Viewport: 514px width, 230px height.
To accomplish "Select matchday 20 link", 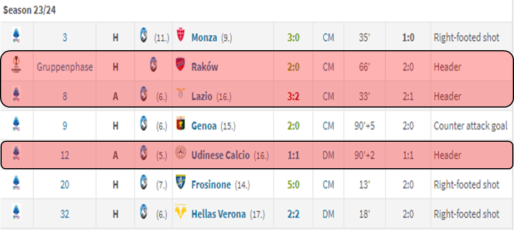I will [x=65, y=185].
